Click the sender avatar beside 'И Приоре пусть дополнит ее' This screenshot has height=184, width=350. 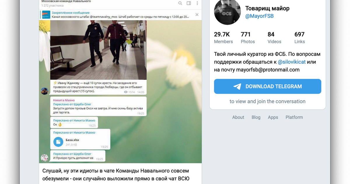pos(44,158)
